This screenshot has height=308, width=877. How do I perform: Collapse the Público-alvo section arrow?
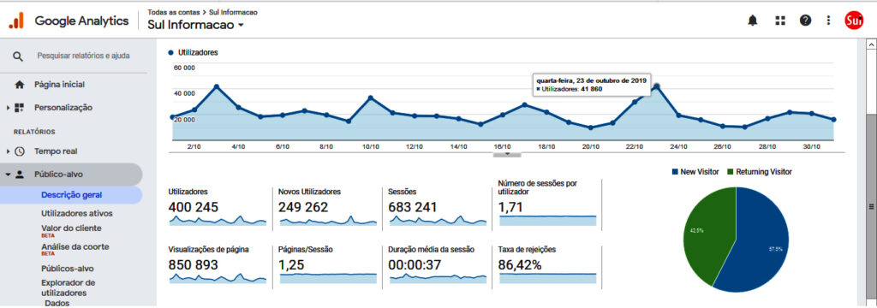(9, 175)
